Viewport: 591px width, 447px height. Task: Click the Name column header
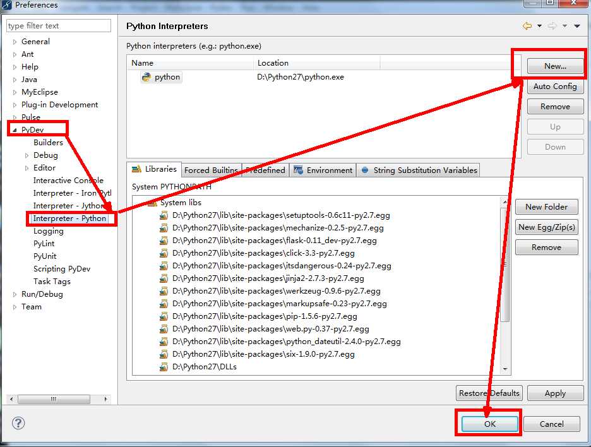[190, 63]
